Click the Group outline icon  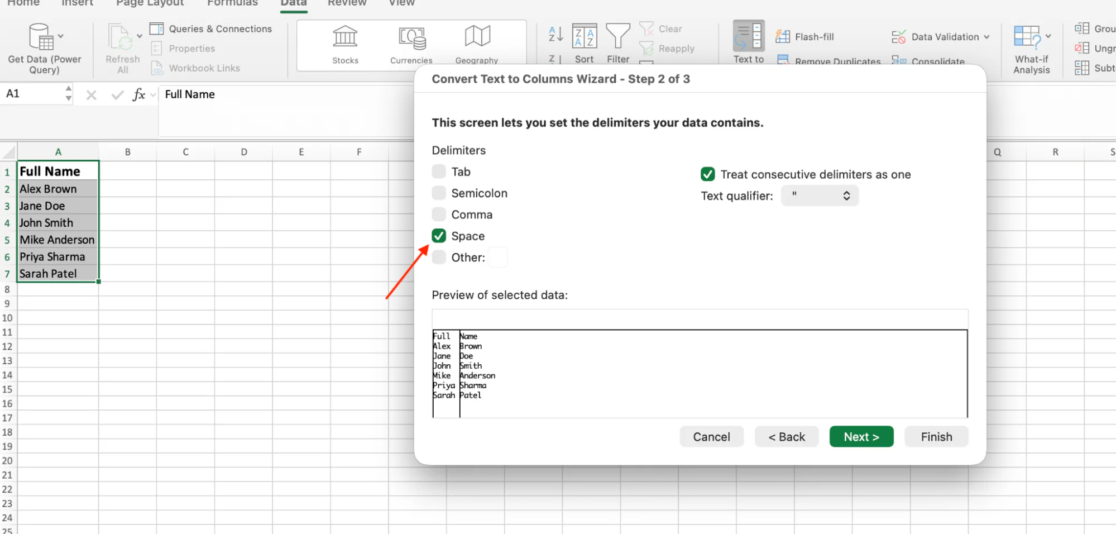point(1082,28)
